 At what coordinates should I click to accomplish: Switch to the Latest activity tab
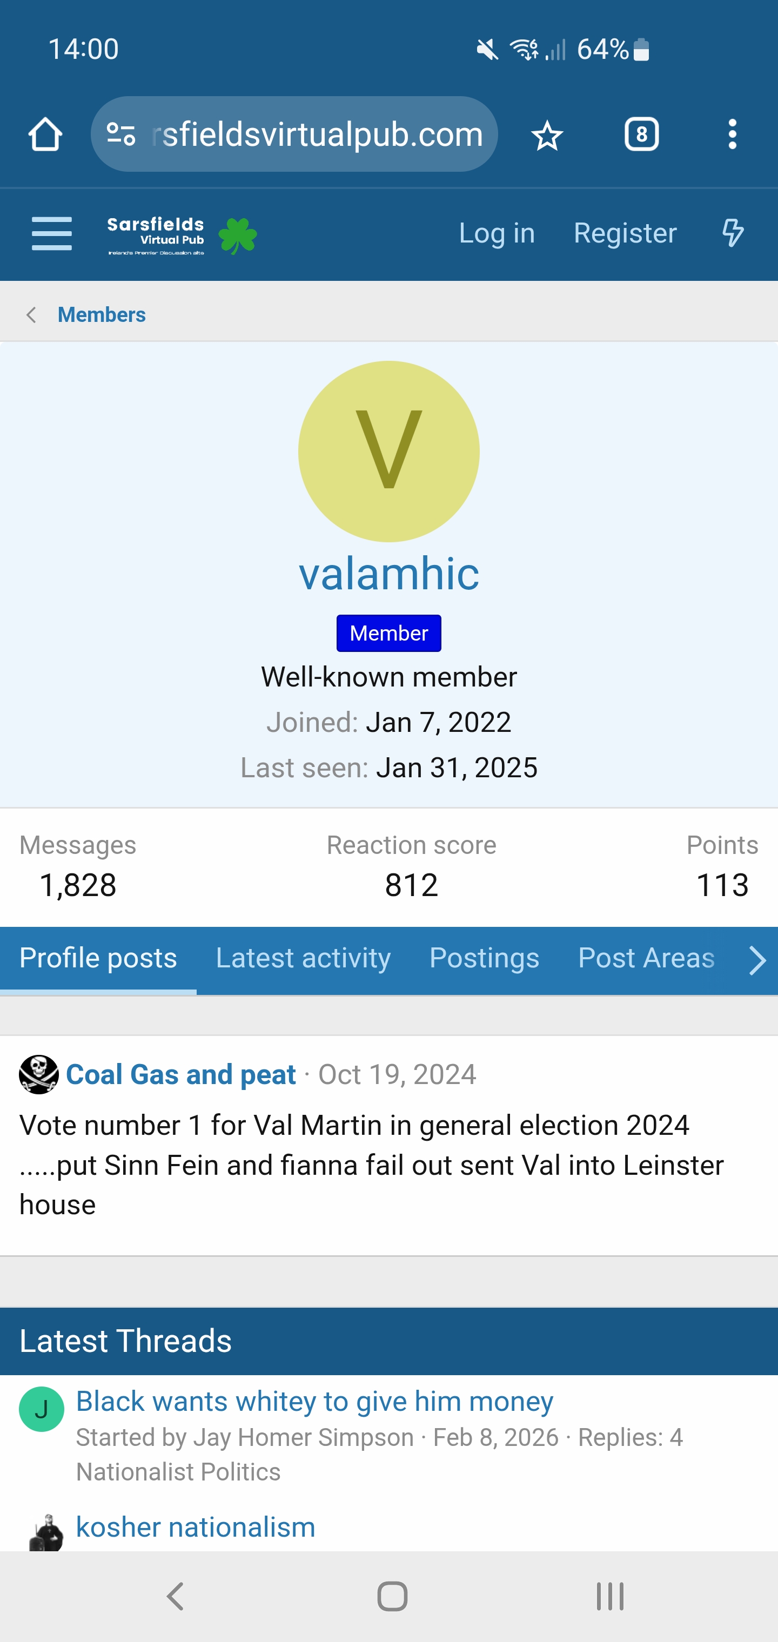[303, 958]
